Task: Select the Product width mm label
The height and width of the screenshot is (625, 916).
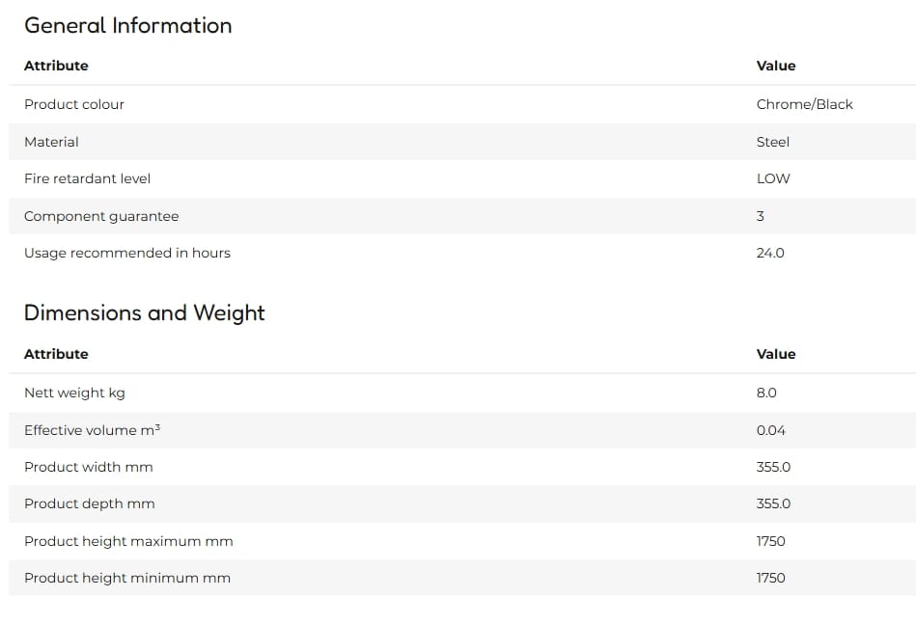Action: (x=89, y=467)
